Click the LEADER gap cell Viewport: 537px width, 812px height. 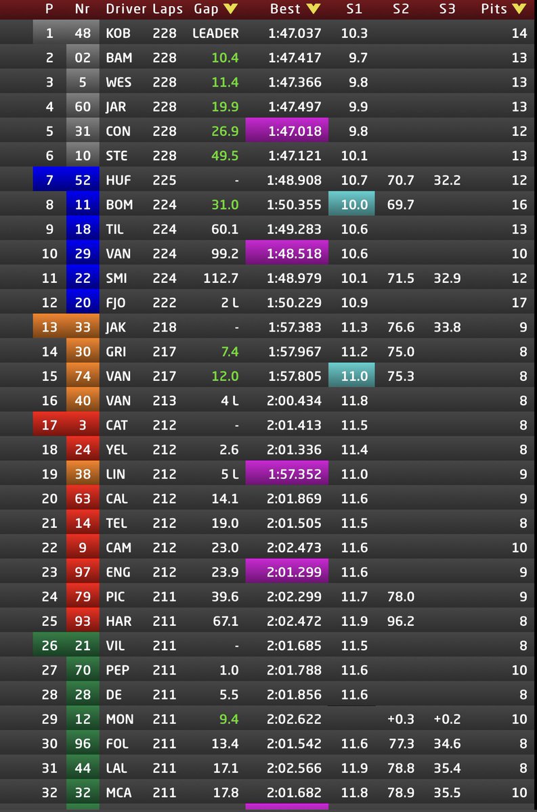(215, 33)
